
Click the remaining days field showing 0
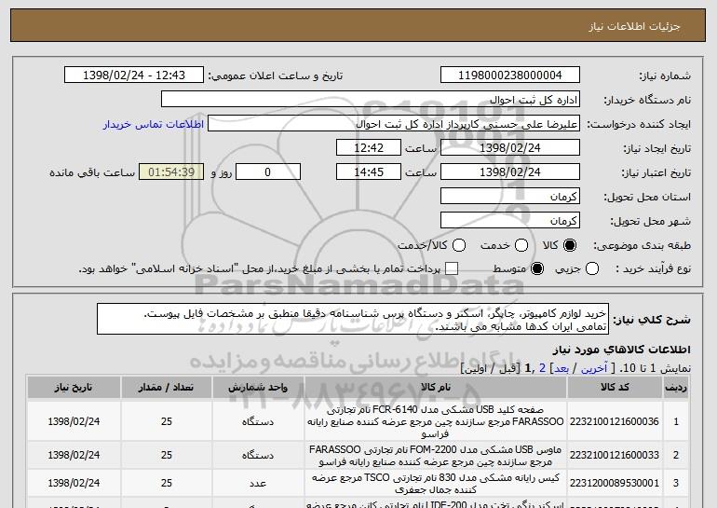coord(268,172)
